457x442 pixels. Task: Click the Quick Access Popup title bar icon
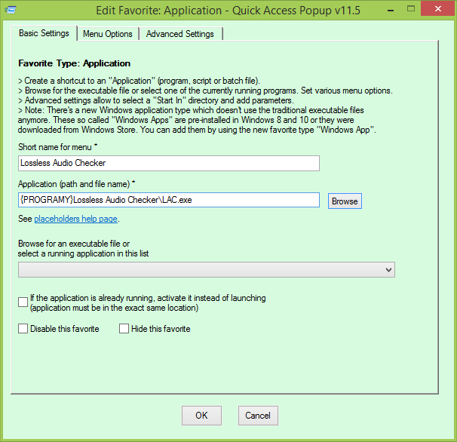tap(11, 11)
